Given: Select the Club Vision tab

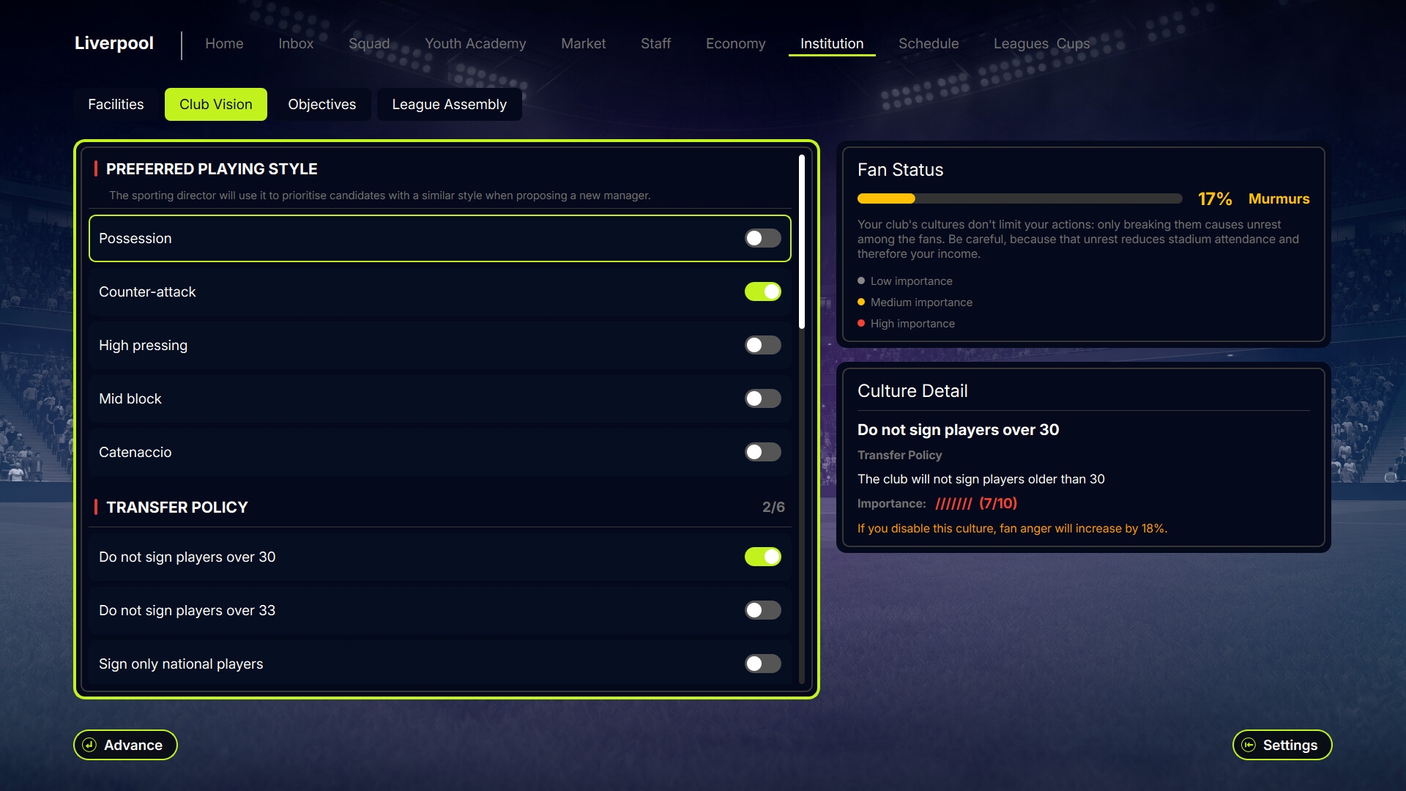Looking at the screenshot, I should click(x=216, y=104).
